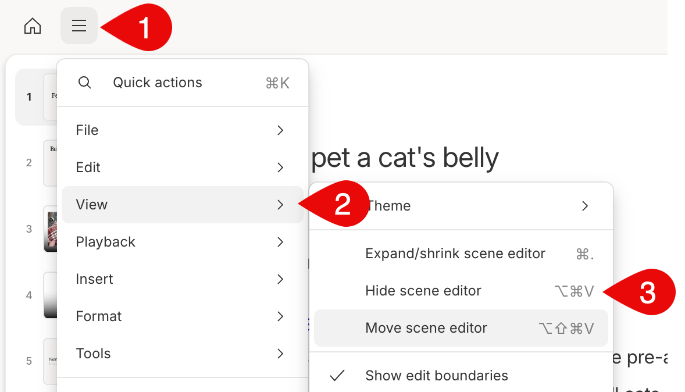
Task: Select scene 1 thumbnail
Action: pyautogui.click(x=50, y=97)
